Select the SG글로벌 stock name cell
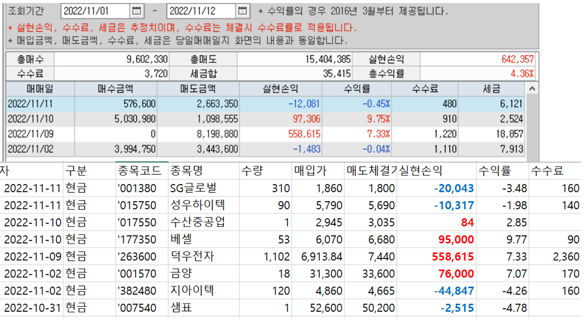The image size is (585, 321). click(203, 188)
